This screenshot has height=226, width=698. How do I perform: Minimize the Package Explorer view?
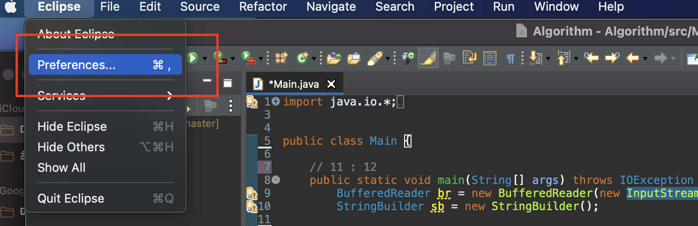[x=207, y=80]
